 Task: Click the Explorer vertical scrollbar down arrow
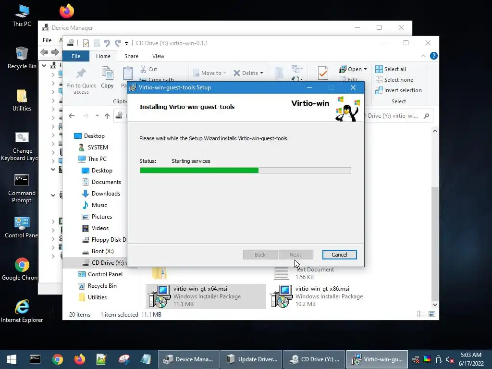(x=435, y=305)
